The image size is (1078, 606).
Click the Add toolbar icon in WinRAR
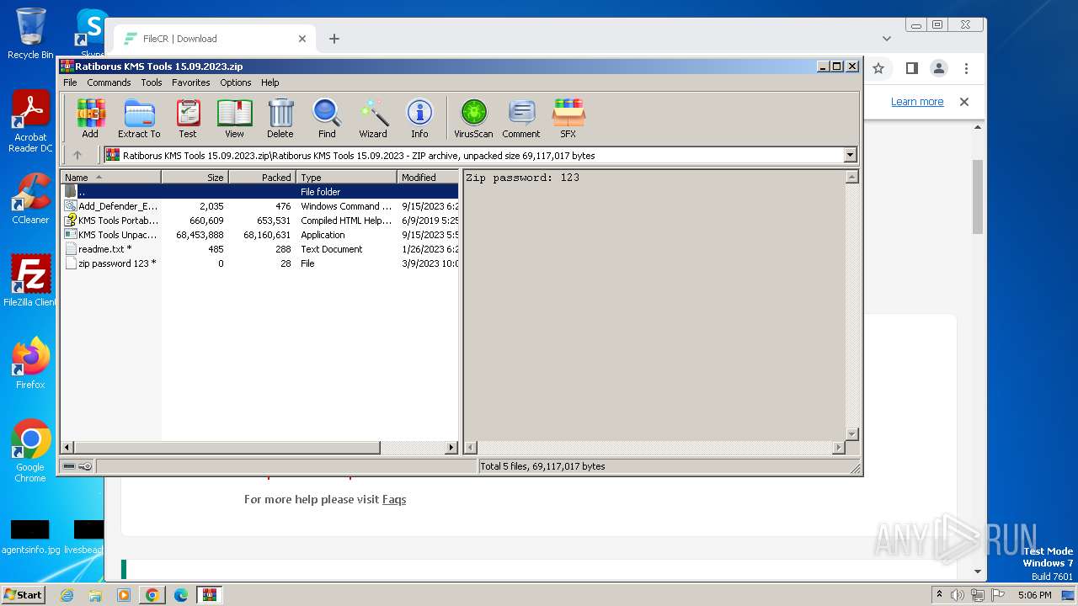[90, 118]
